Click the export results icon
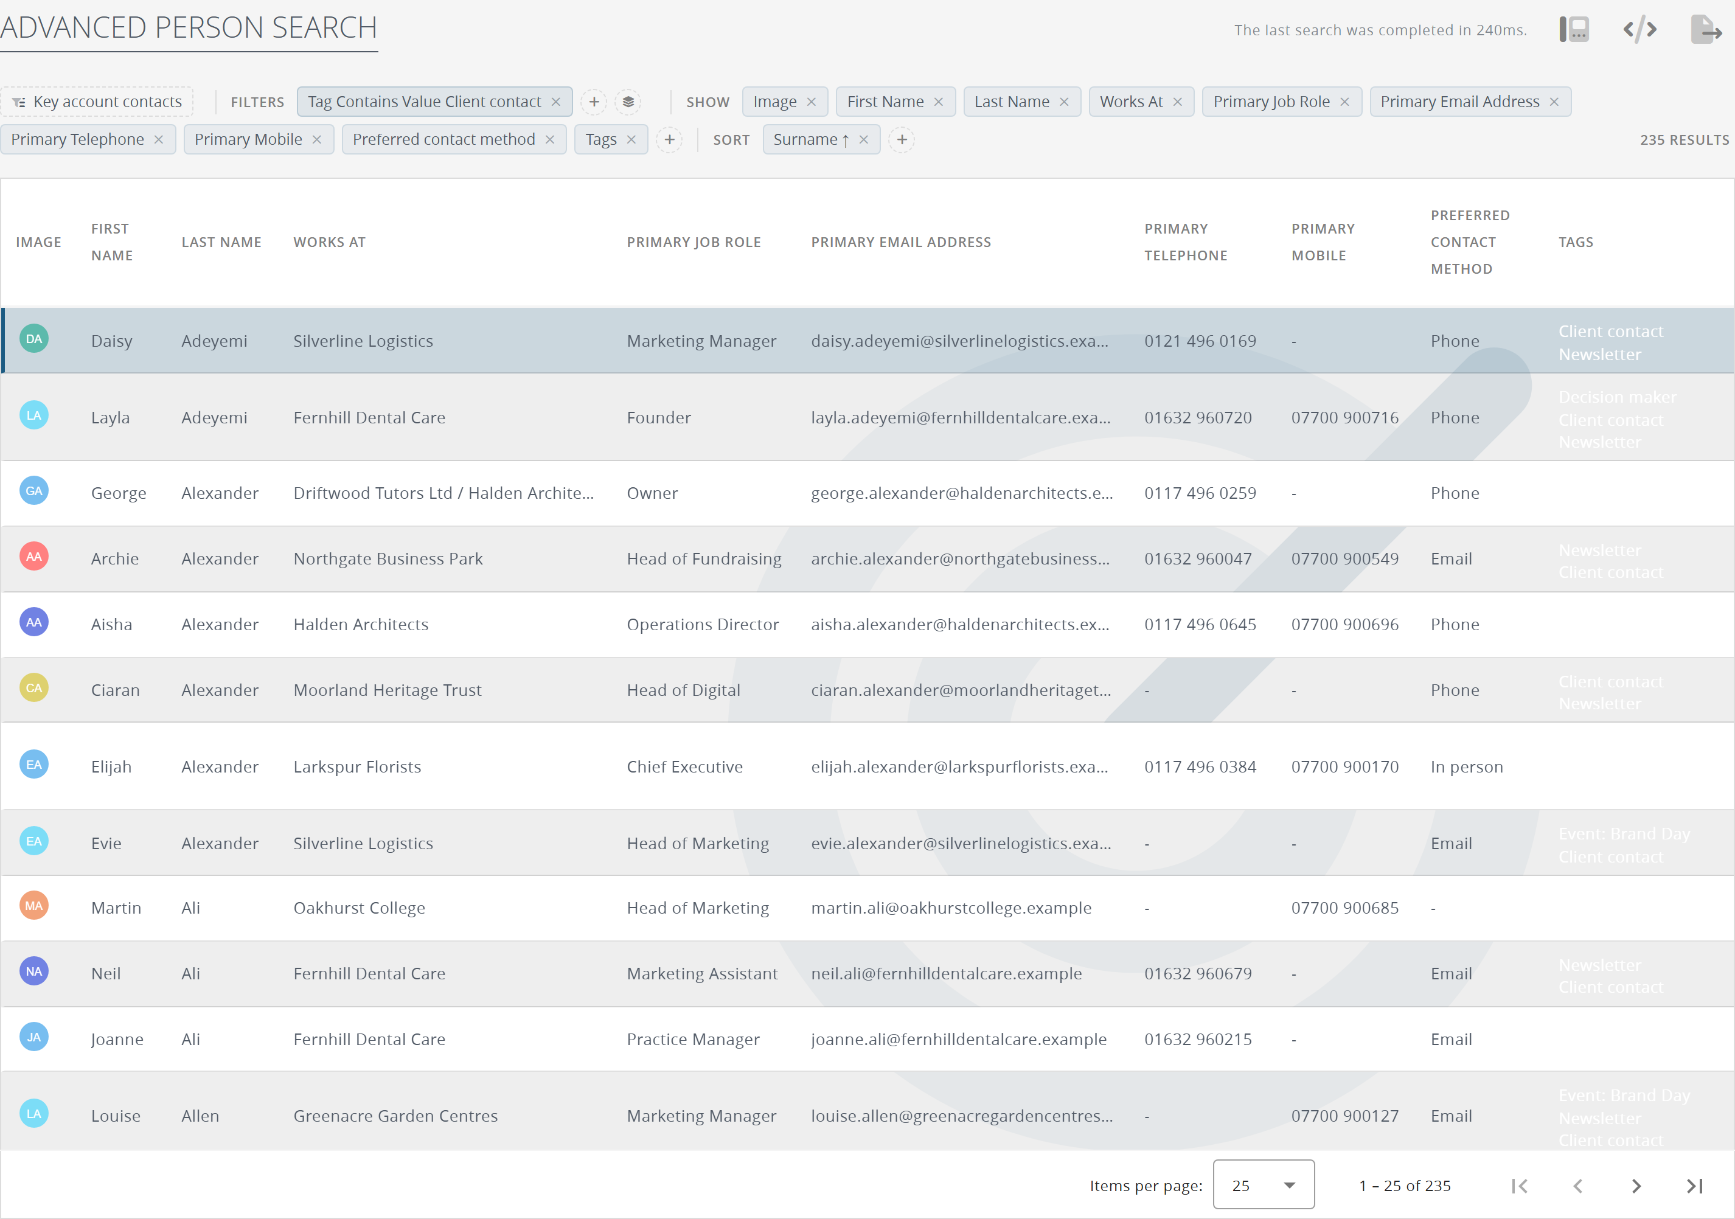Viewport: 1735px width, 1219px height. 1706,29
